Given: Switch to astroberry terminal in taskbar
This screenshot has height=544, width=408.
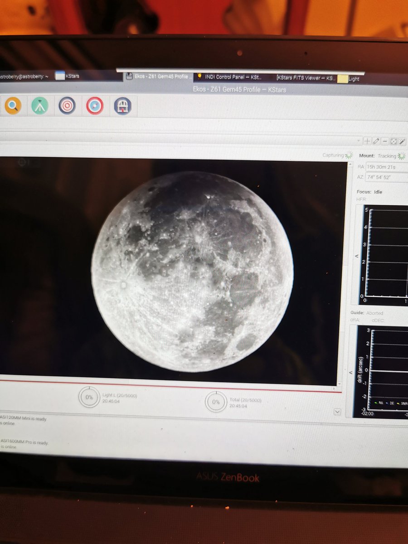Looking at the screenshot, I should click(24, 76).
